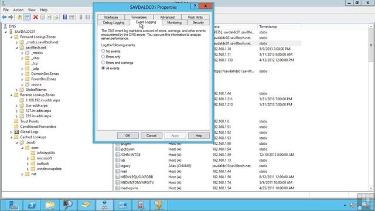375x211 pixels.
Task: Click the OK button in Properties dialog
Action: tap(128, 135)
